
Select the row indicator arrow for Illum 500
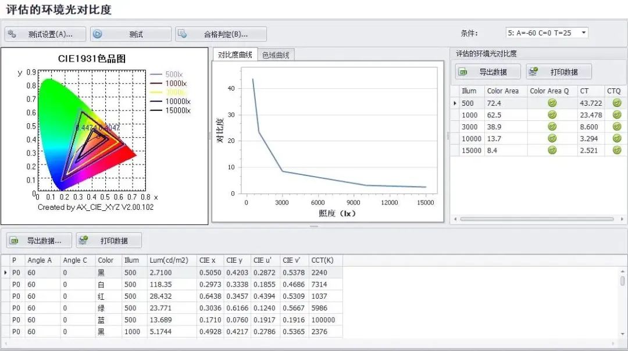[x=455, y=103]
